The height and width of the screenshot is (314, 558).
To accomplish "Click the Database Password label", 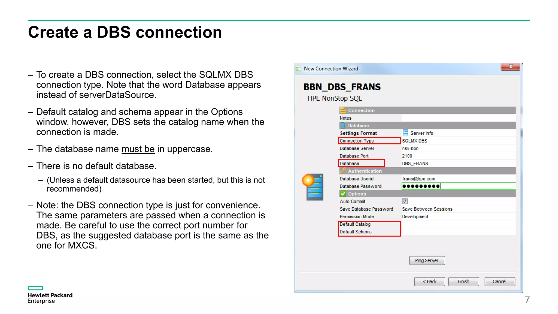I will (360, 186).
